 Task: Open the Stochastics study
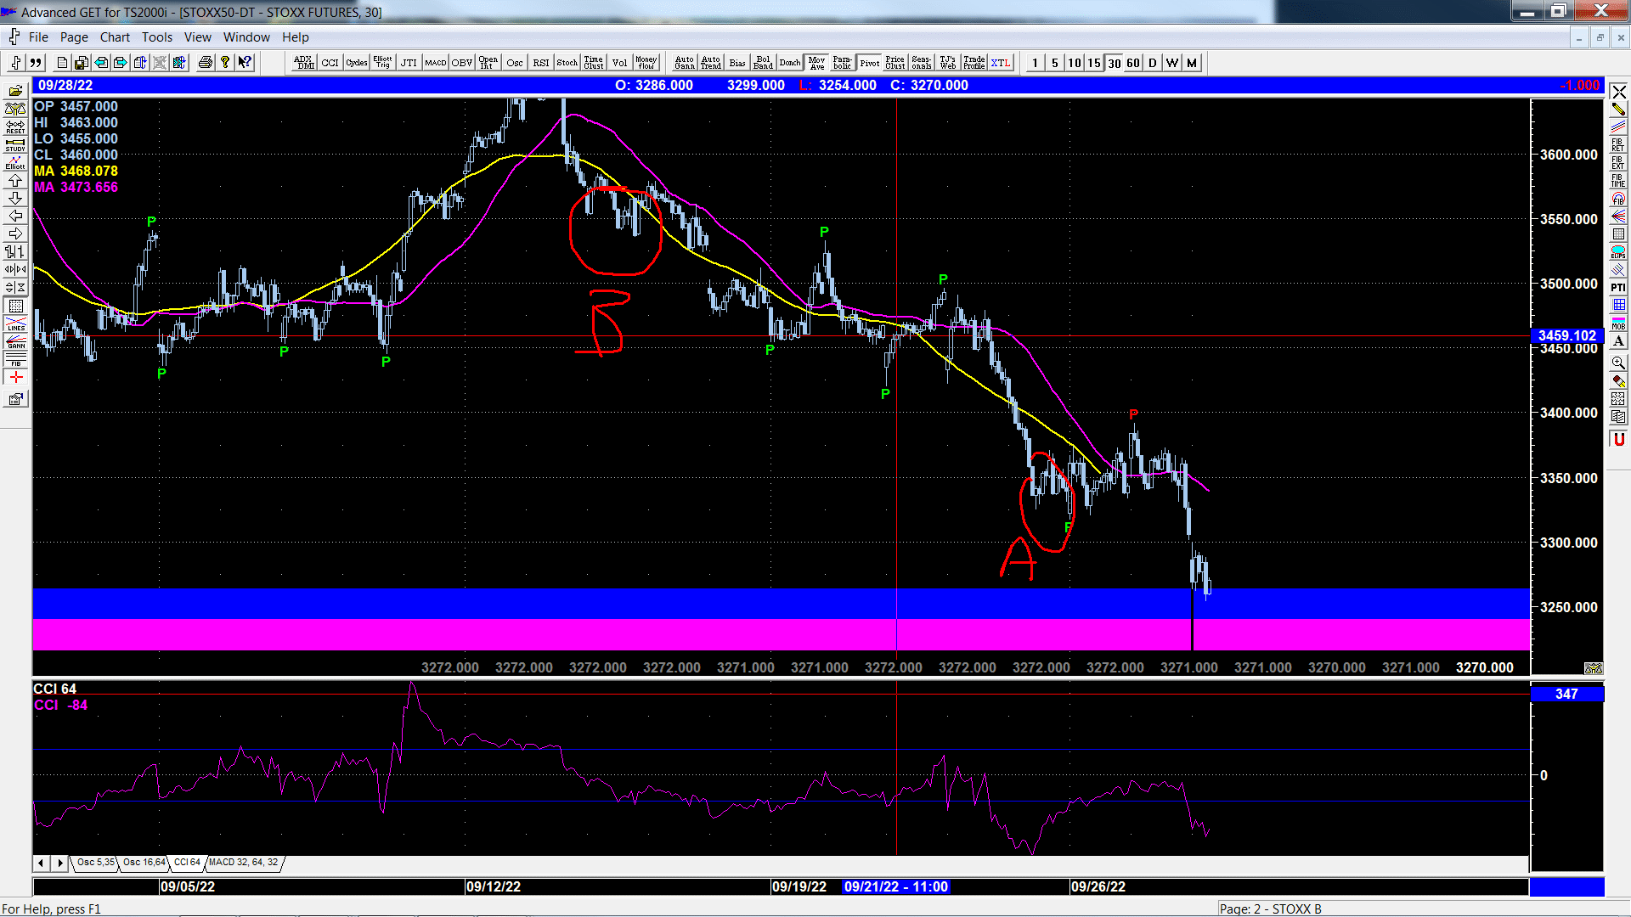point(567,63)
